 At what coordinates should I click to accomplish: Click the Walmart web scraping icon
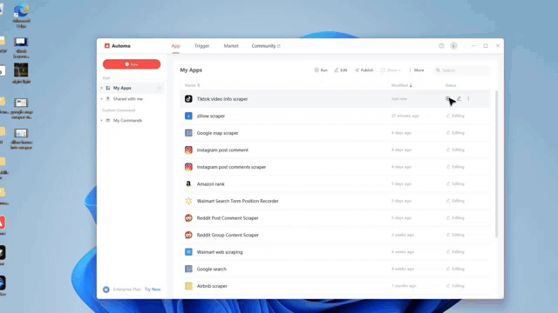click(188, 252)
